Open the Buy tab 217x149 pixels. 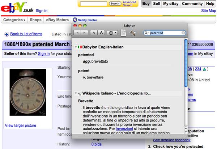click(x=146, y=4)
